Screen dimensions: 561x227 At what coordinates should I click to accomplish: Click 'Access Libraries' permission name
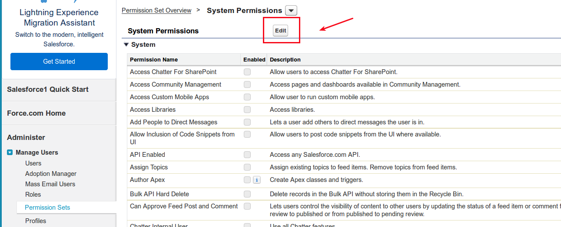click(153, 110)
